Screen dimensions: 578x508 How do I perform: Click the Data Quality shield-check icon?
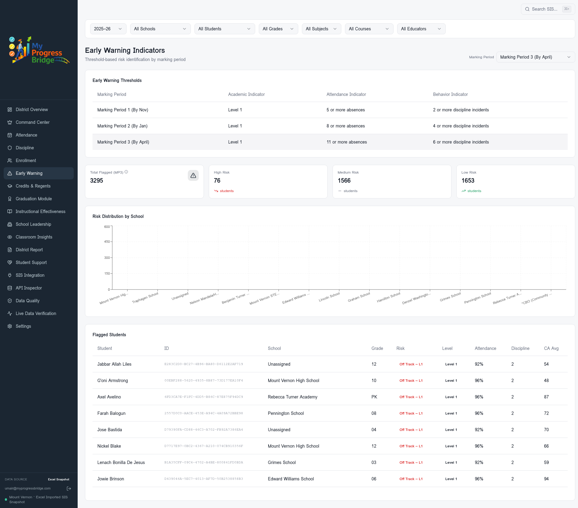pos(10,301)
